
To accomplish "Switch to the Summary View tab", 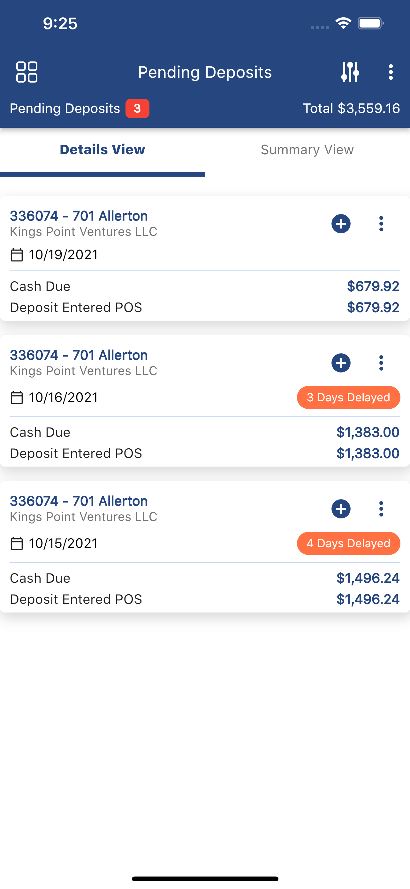I will (307, 150).
